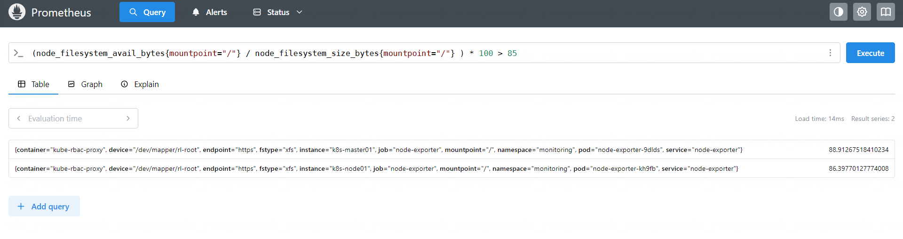903x239 pixels.
Task: Click the bell icon for Alerts
Action: [196, 12]
